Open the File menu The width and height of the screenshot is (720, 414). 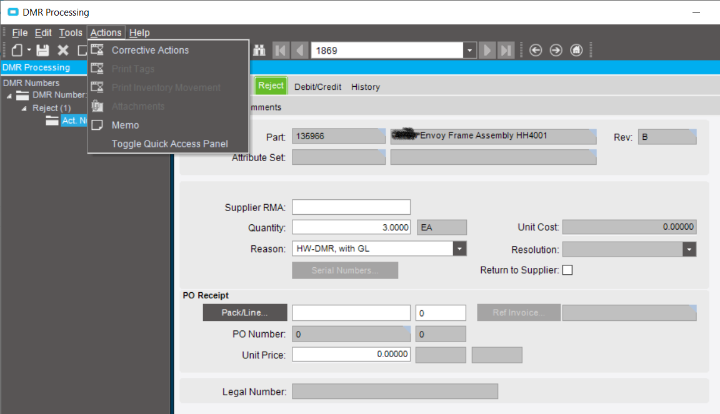click(x=20, y=32)
